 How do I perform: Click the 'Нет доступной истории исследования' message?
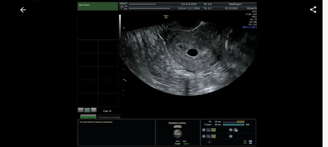point(96,122)
